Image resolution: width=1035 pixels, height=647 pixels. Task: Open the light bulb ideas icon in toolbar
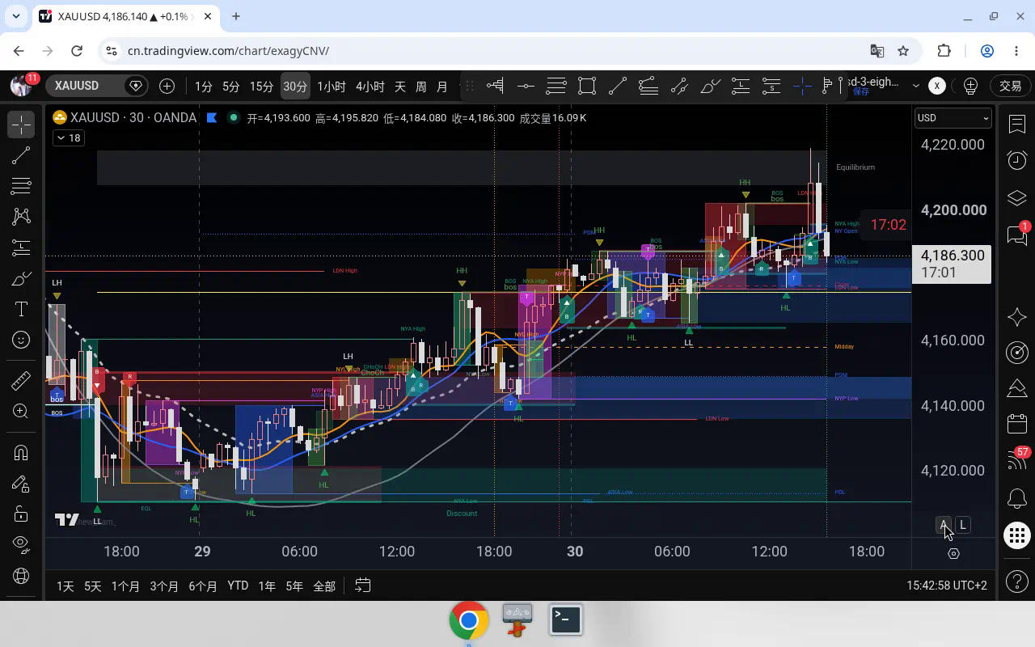pyautogui.click(x=971, y=86)
